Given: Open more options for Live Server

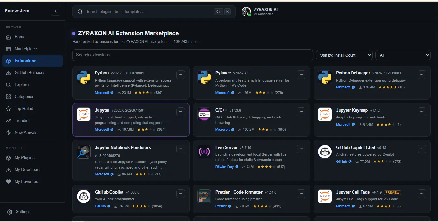Looking at the screenshot, I should click(x=301, y=149).
